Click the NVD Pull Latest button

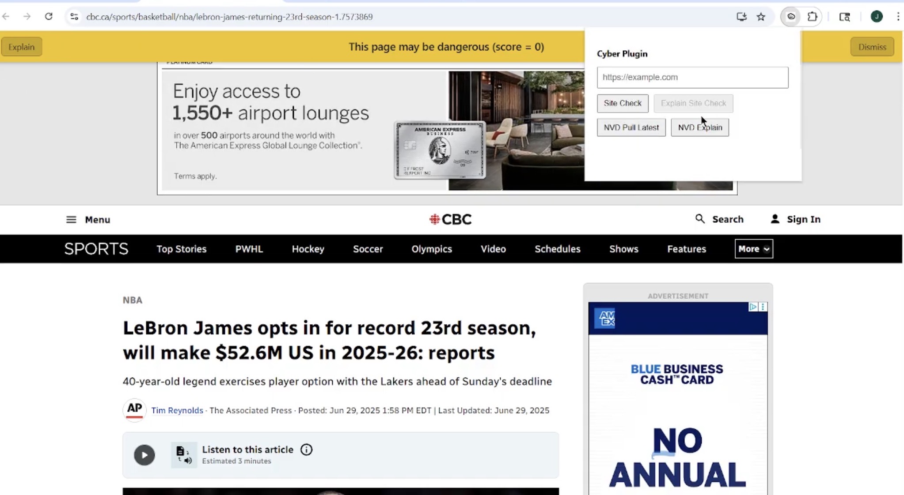point(631,127)
